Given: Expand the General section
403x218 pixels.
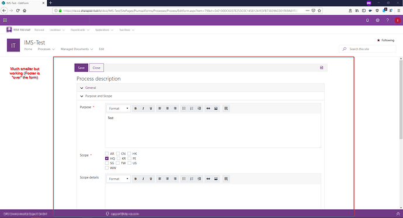Looking at the screenshot, I should [200, 88].
